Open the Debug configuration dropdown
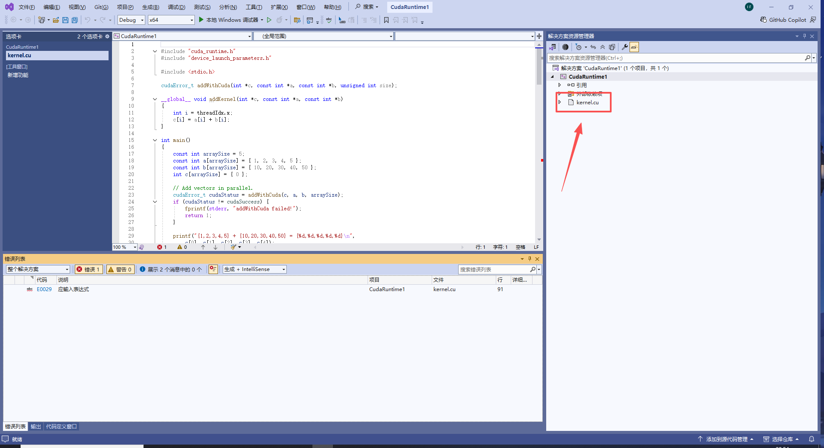This screenshot has height=448, width=824. point(131,20)
